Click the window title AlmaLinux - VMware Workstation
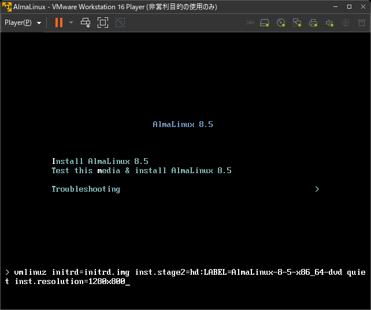Screen dimensions: 371x310 click(115, 6)
